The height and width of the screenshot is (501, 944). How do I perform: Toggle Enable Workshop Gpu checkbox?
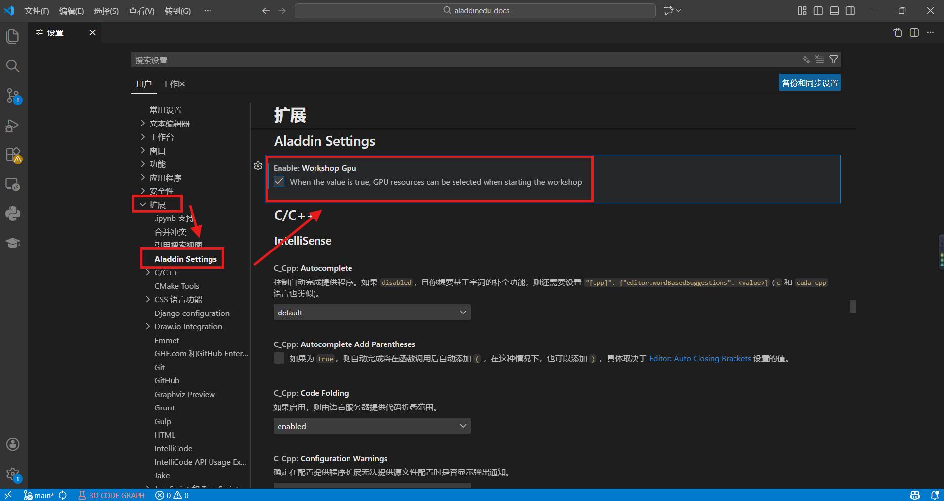click(x=279, y=182)
